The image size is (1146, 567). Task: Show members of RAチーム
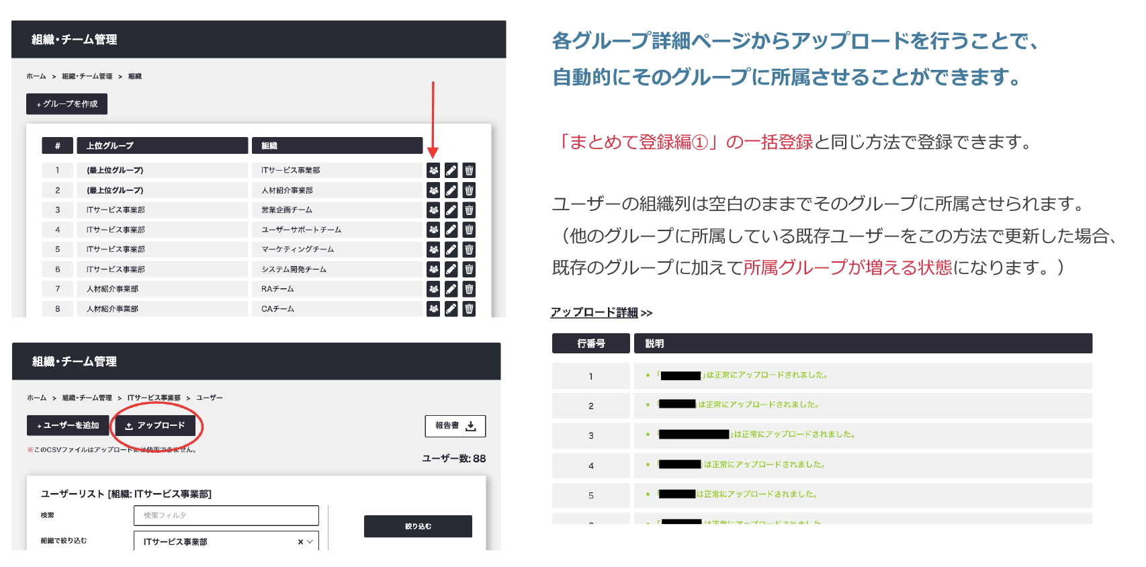433,289
